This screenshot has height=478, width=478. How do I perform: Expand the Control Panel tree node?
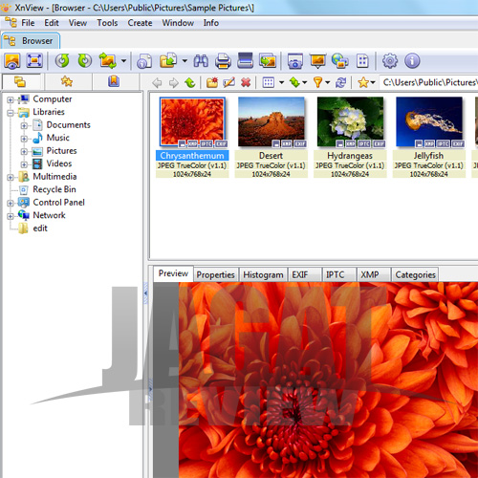coord(11,204)
